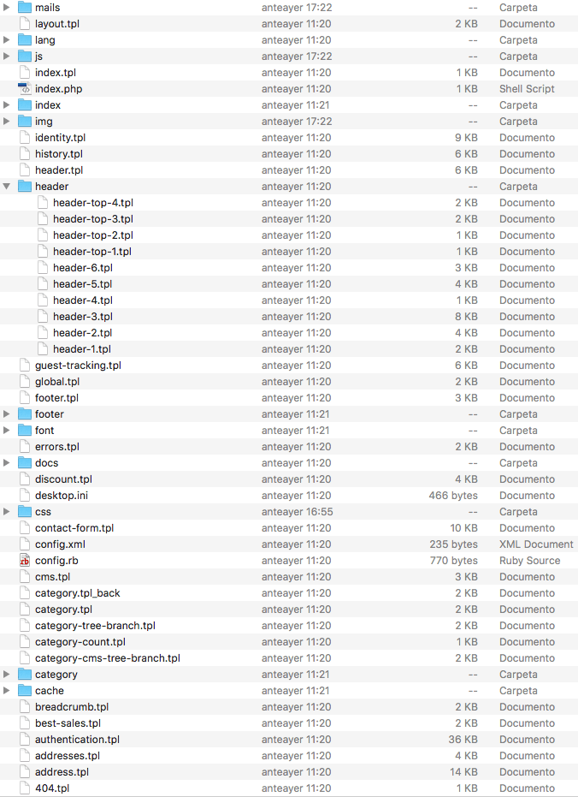Viewport: 578px width, 797px height.
Task: Click the layout.tpl document icon
Action: [24, 24]
